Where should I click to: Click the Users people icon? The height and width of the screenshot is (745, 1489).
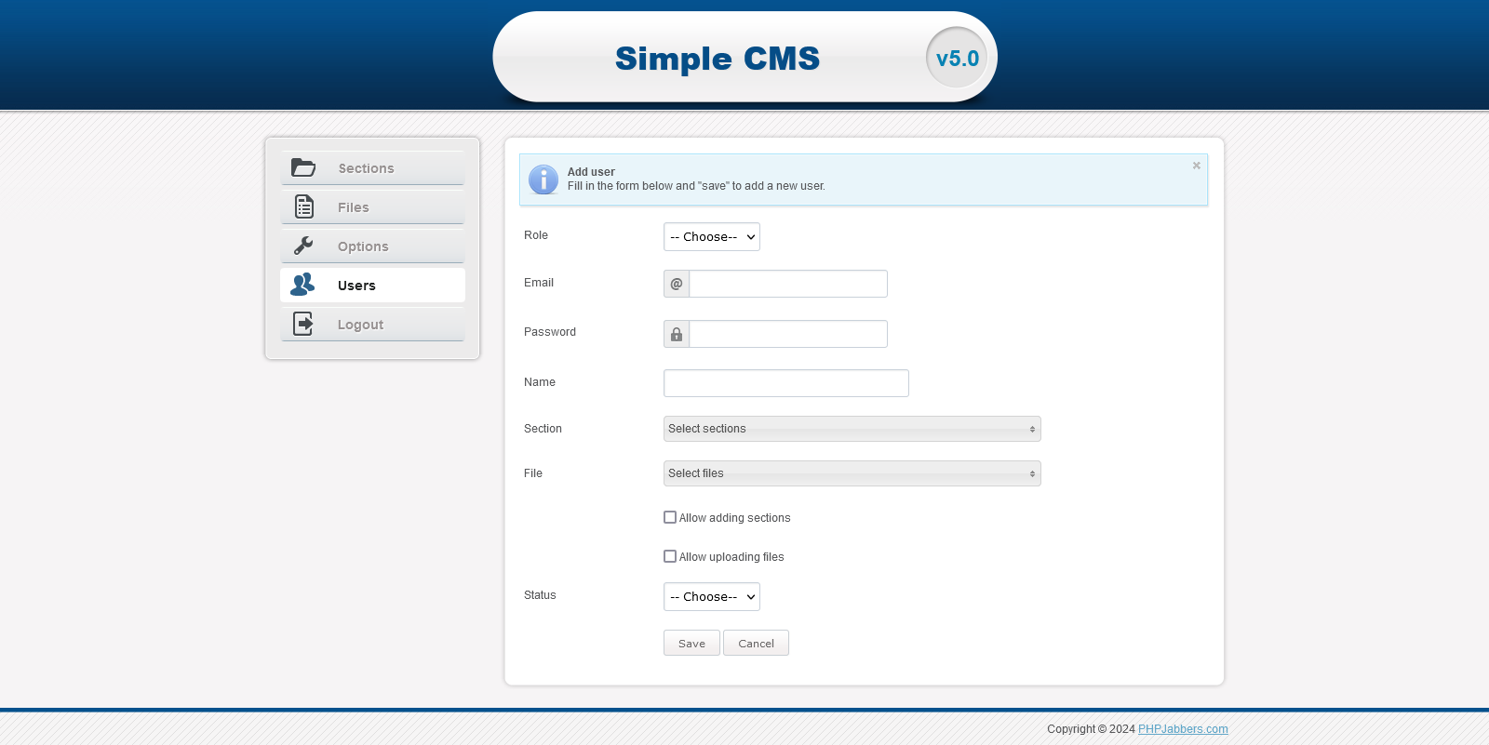pos(302,285)
